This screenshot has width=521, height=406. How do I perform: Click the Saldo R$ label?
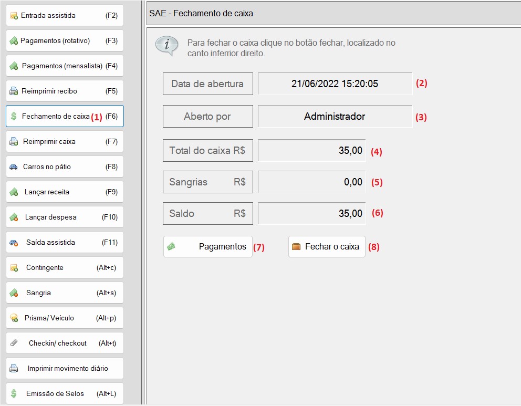coord(207,214)
